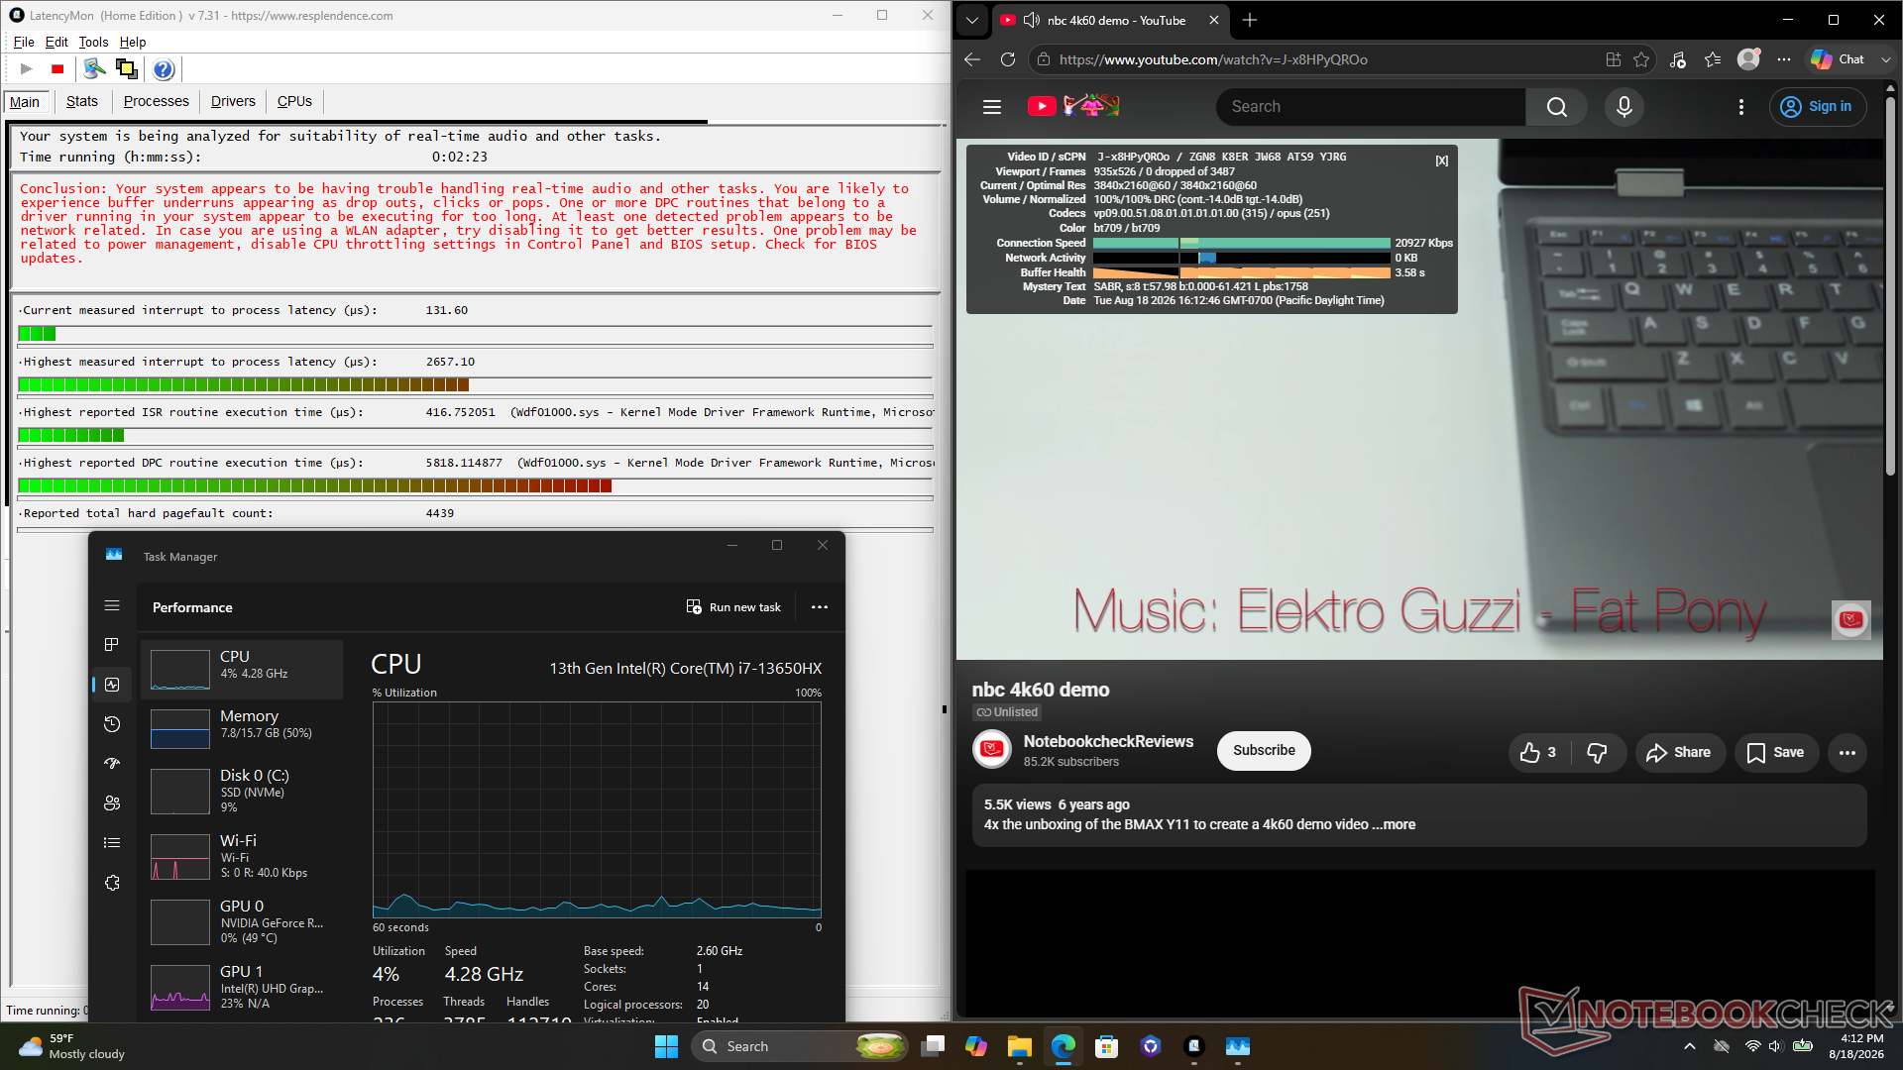Click the browser address bar URL

click(1213, 59)
